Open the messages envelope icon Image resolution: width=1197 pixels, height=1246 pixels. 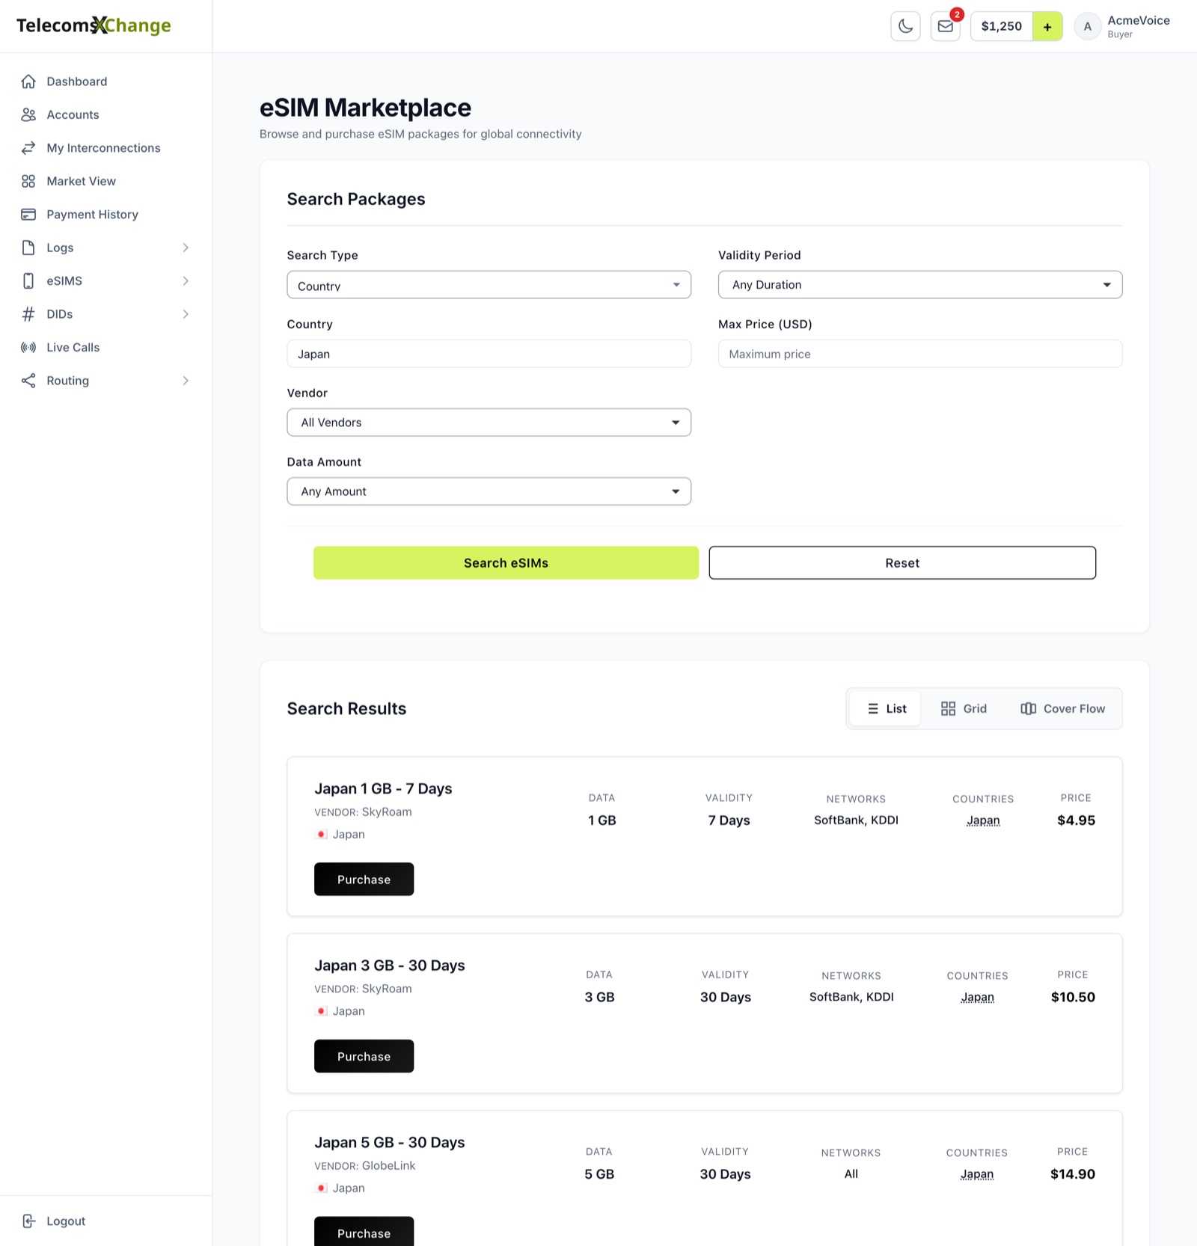coord(946,26)
